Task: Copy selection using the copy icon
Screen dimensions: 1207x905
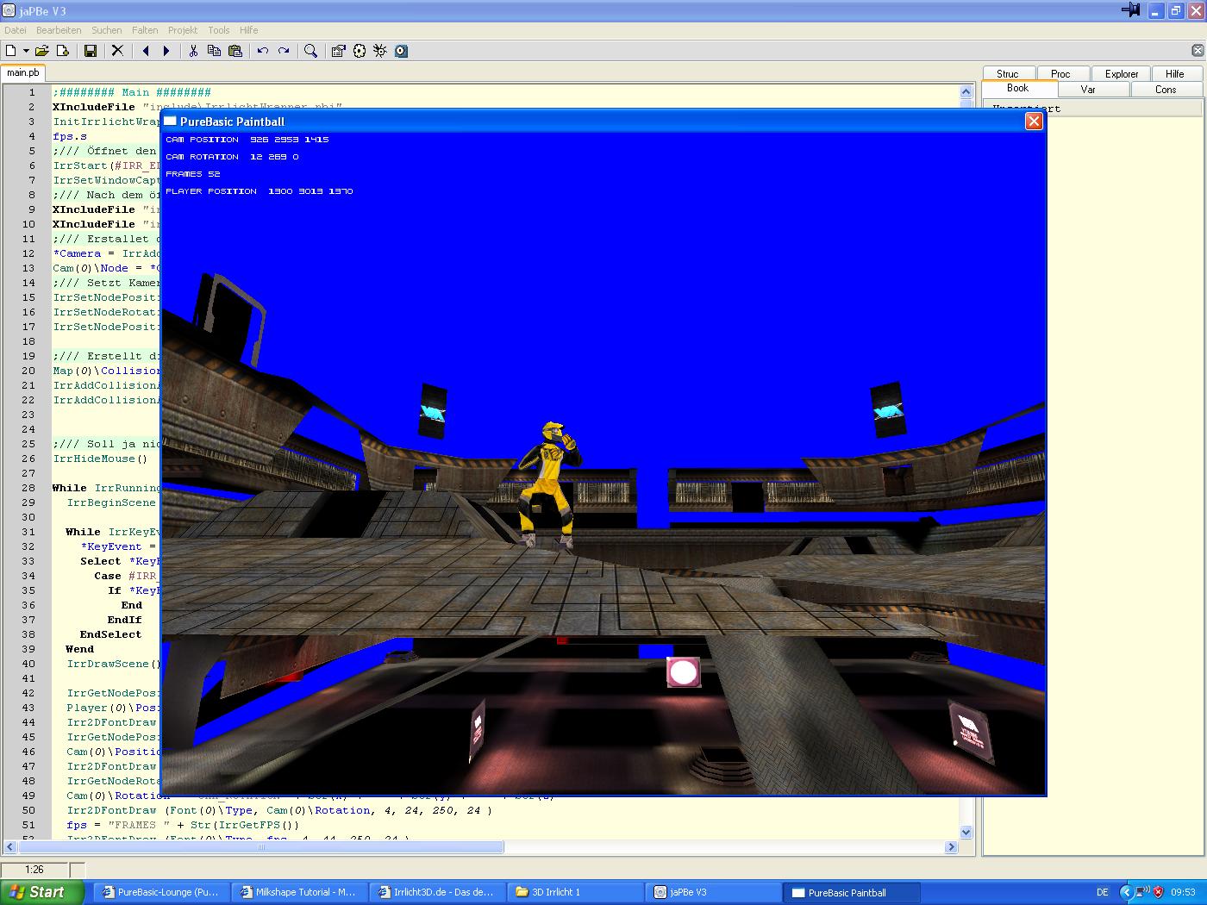Action: [x=214, y=51]
